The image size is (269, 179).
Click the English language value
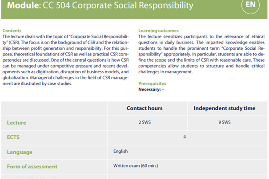(120, 151)
